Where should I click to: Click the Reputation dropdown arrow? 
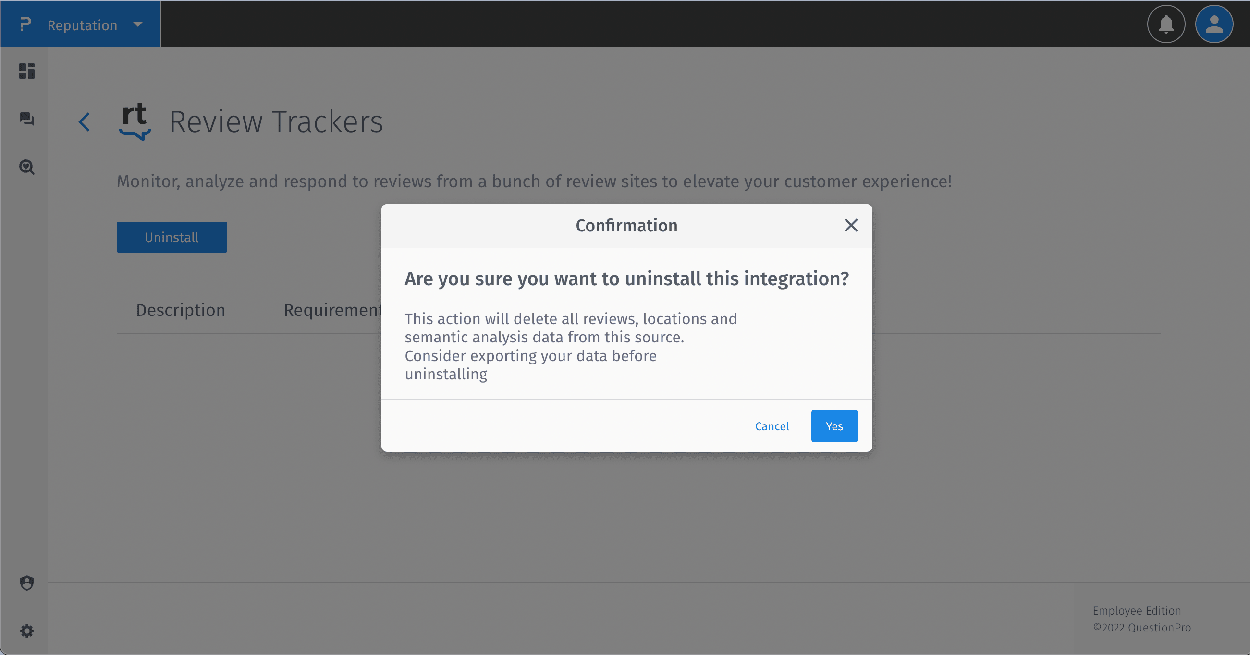tap(138, 24)
